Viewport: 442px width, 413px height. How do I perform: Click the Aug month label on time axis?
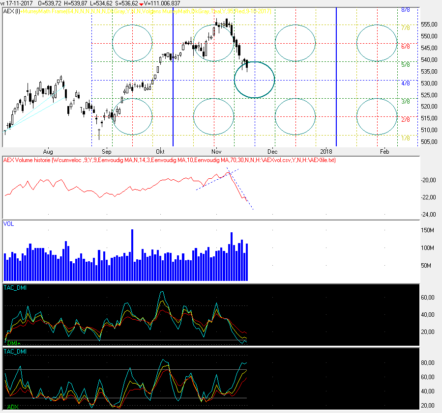[48, 152]
